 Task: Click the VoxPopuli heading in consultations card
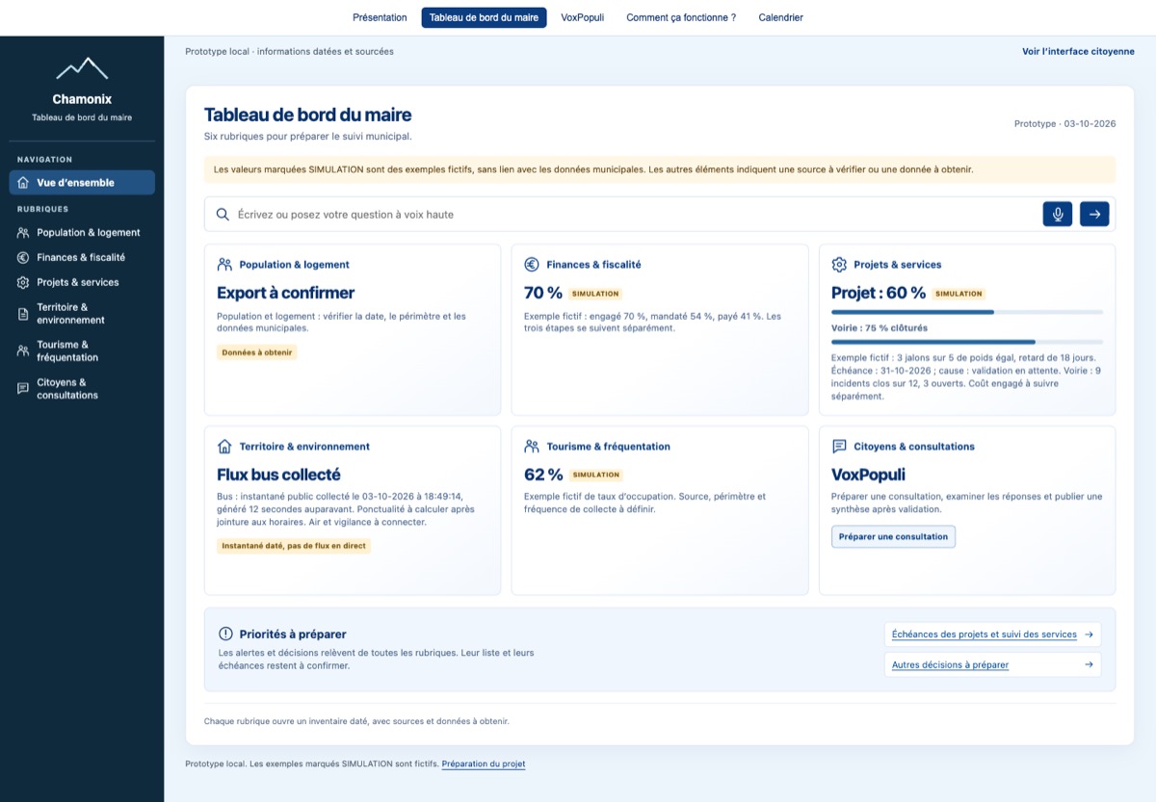click(868, 475)
